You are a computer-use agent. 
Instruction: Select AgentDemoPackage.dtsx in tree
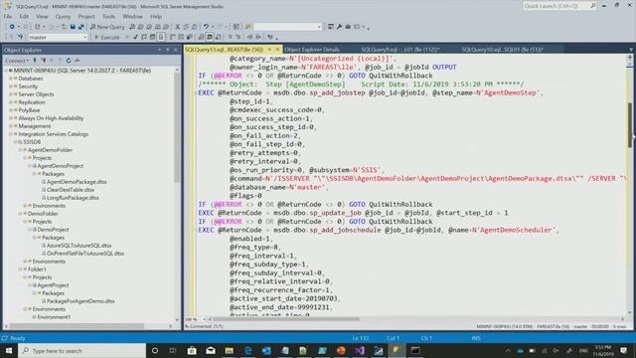click(x=77, y=182)
